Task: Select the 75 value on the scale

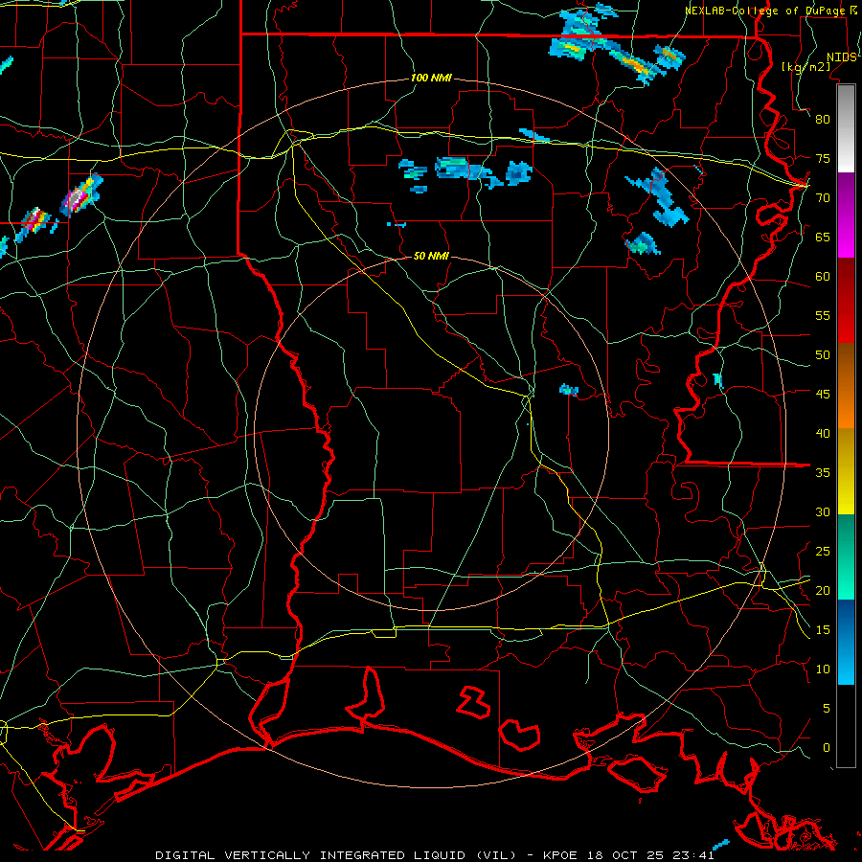Action: click(x=823, y=159)
